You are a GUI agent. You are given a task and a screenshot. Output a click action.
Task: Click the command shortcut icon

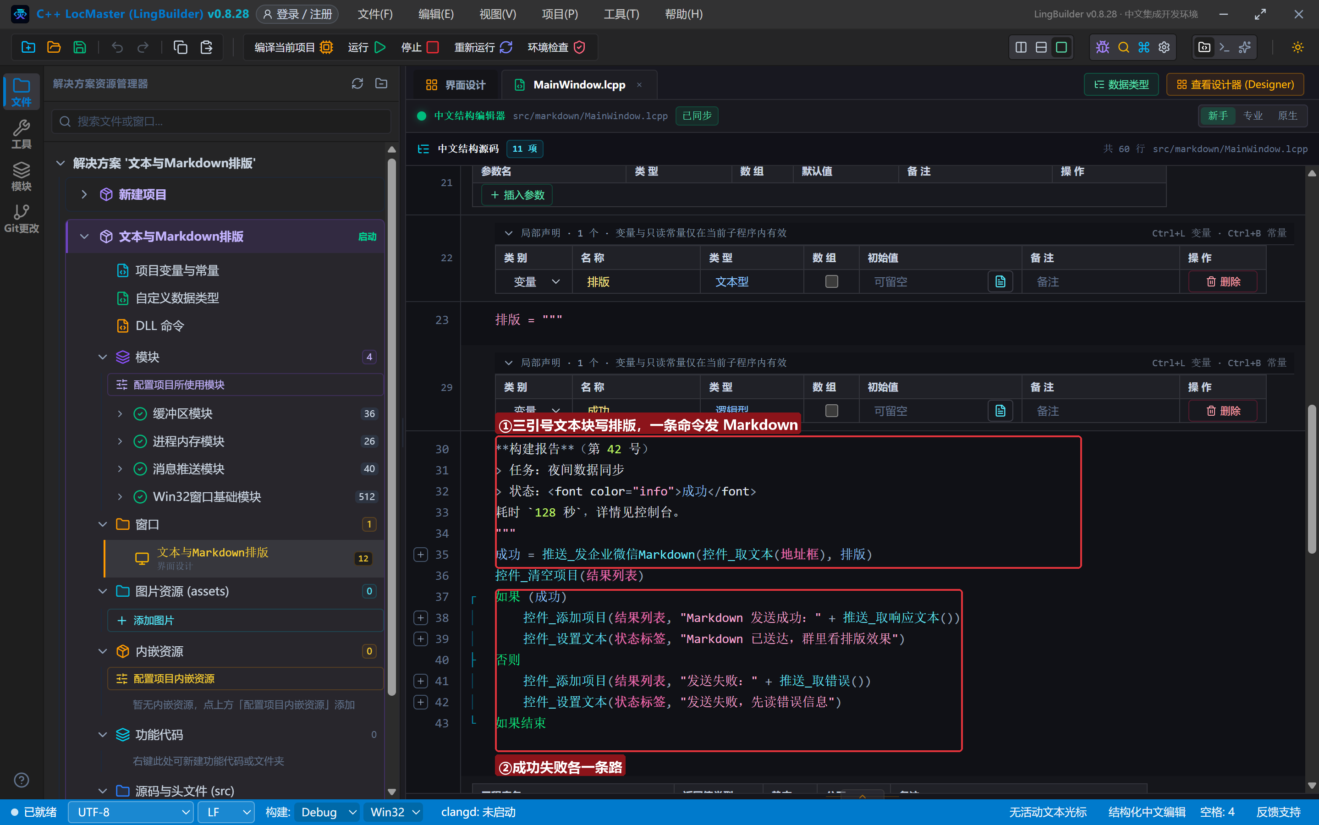point(1144,48)
